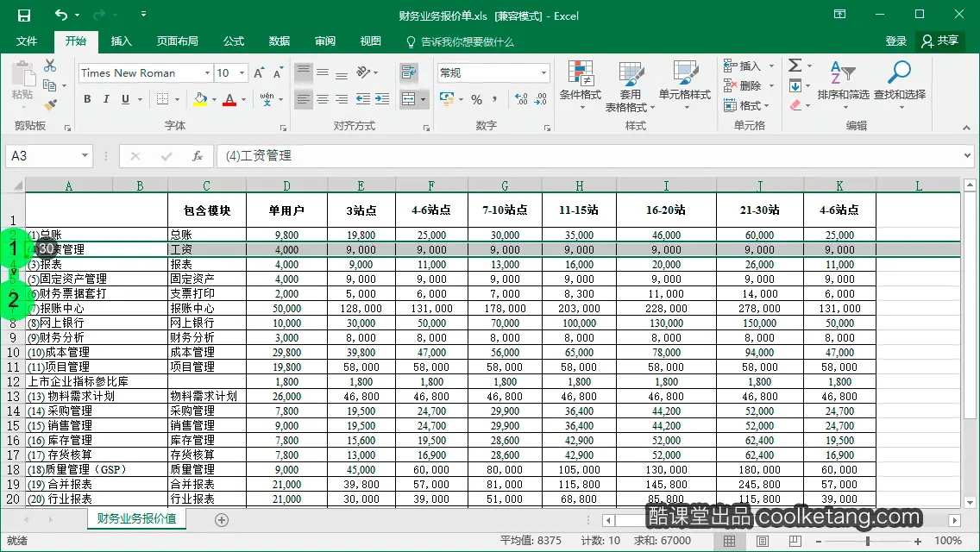Switch to the 视图 tab
The width and height of the screenshot is (980, 552).
tap(371, 41)
